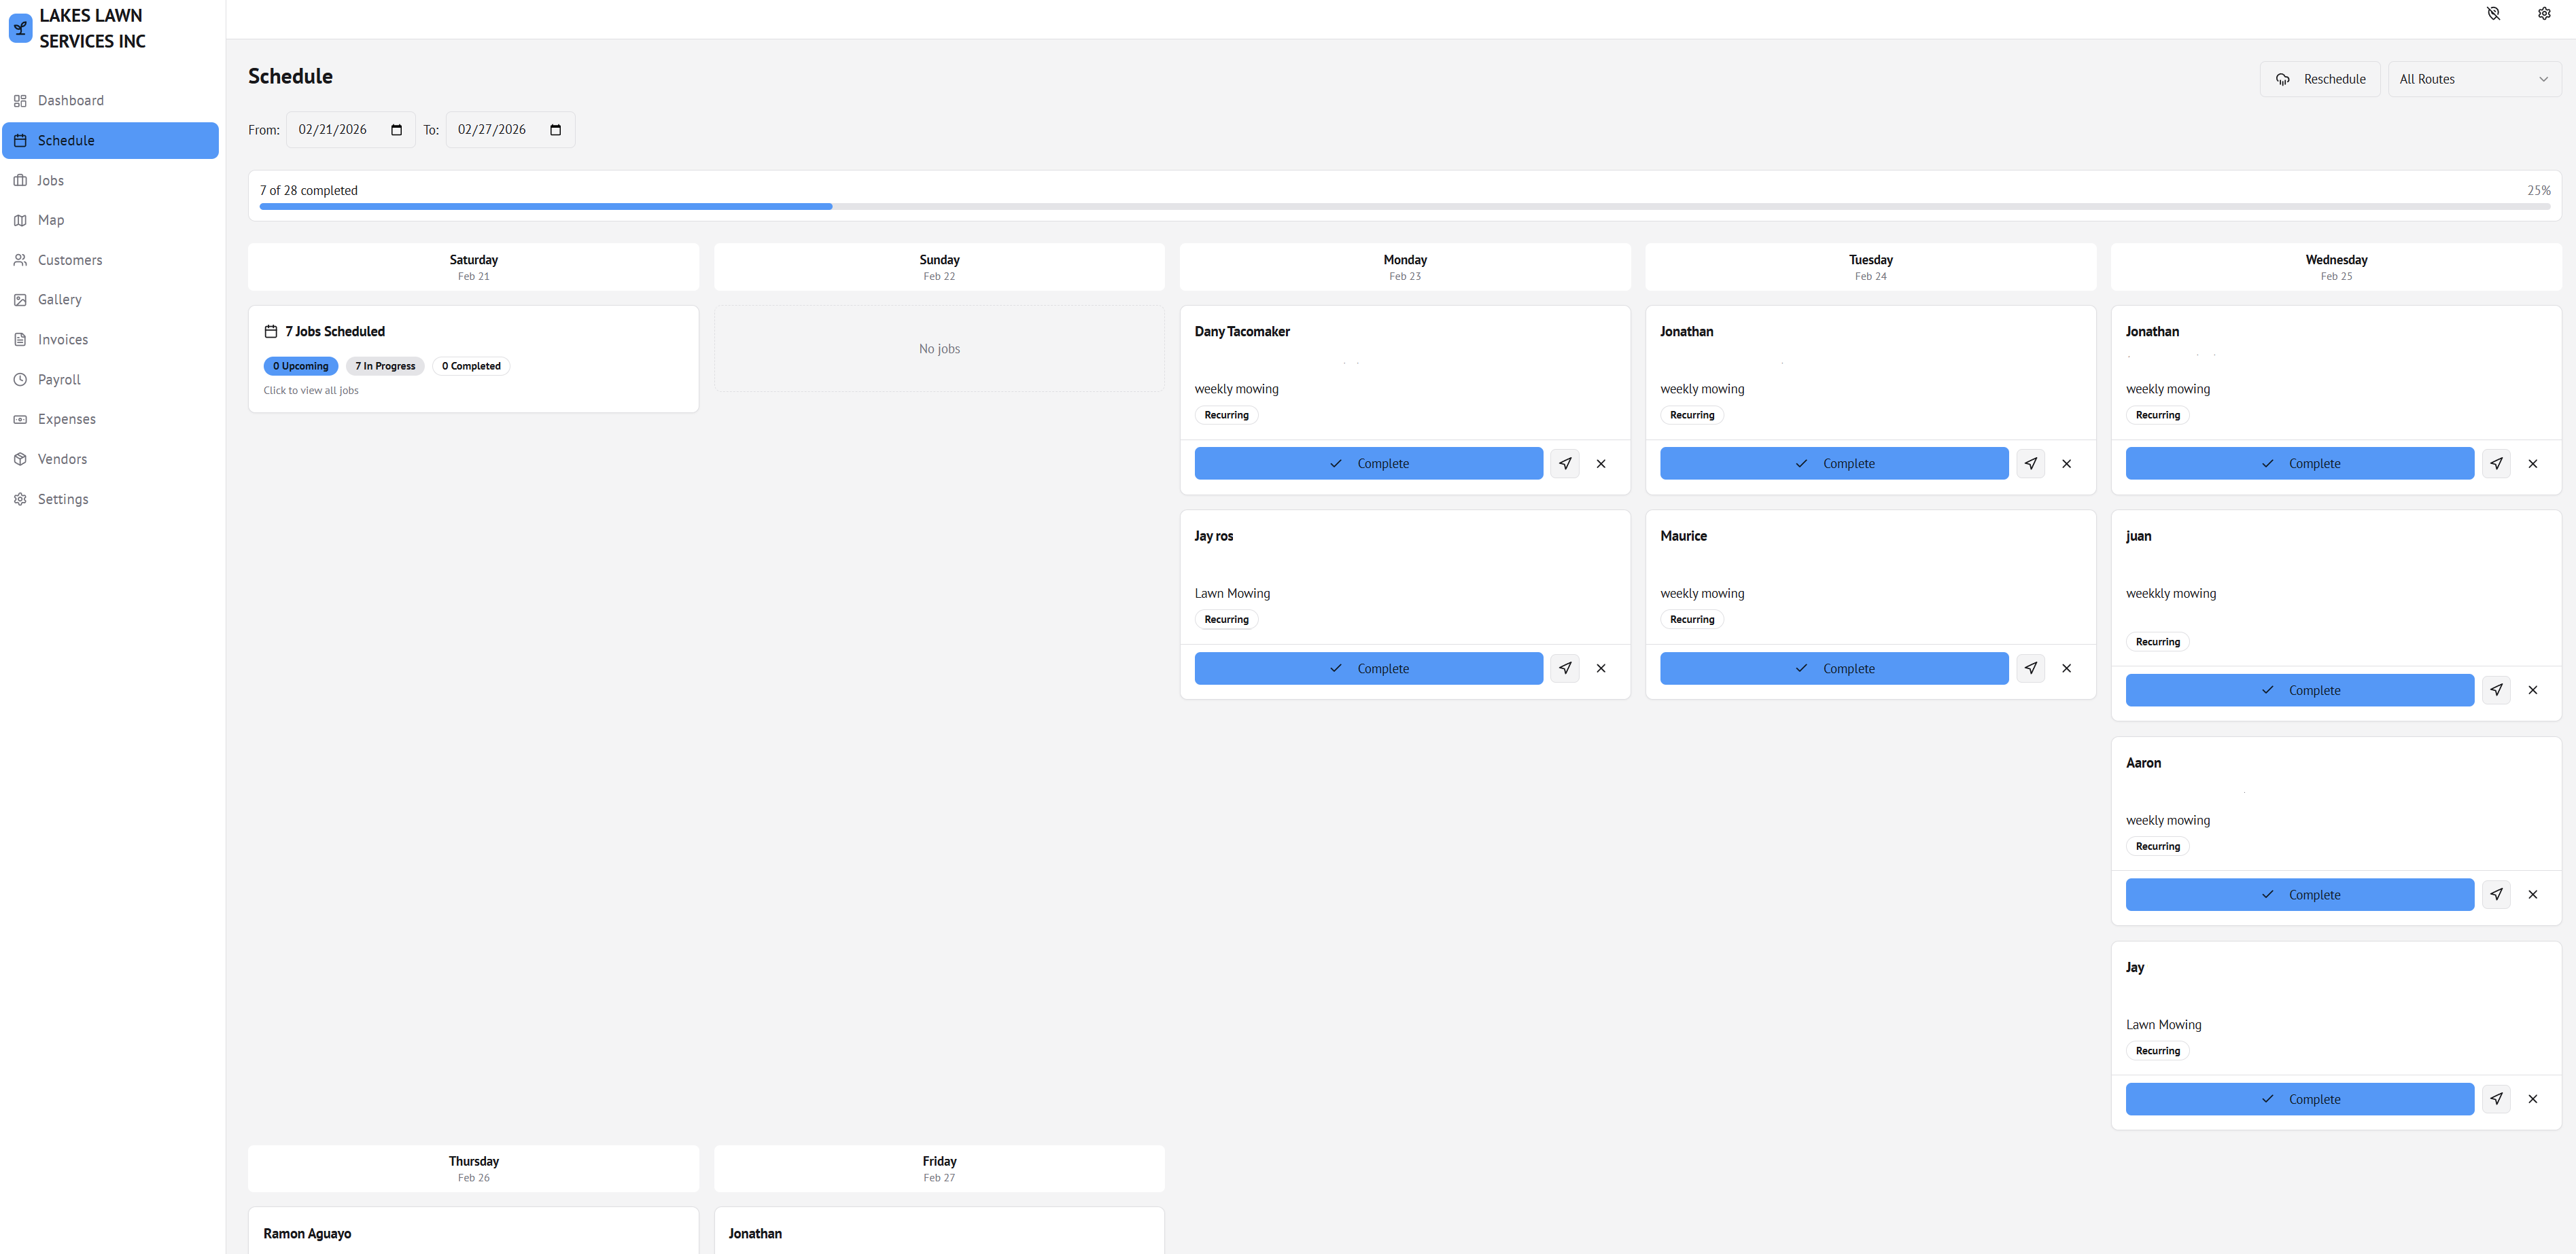
Task: Dismiss Jay ros's lawn mowing job with X
Action: pos(1601,668)
